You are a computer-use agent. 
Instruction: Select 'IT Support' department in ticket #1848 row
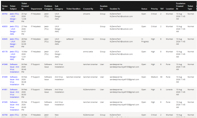35,64
